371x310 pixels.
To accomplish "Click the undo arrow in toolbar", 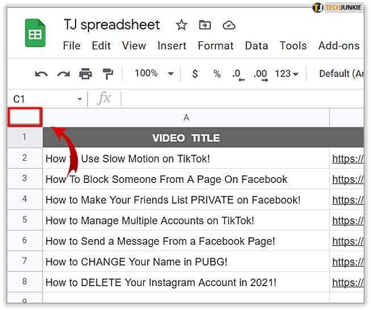I will [x=41, y=74].
